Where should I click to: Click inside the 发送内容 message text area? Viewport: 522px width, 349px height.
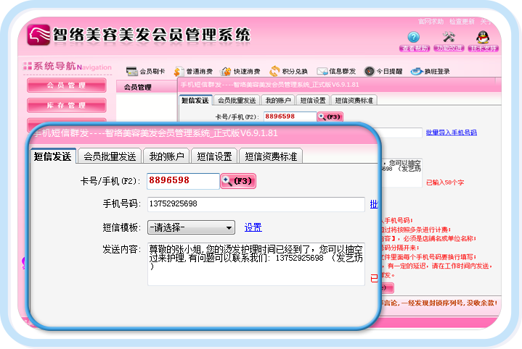point(256,264)
